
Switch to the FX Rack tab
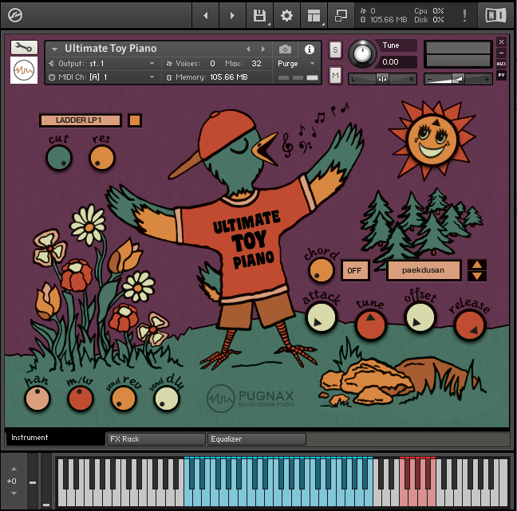click(156, 438)
